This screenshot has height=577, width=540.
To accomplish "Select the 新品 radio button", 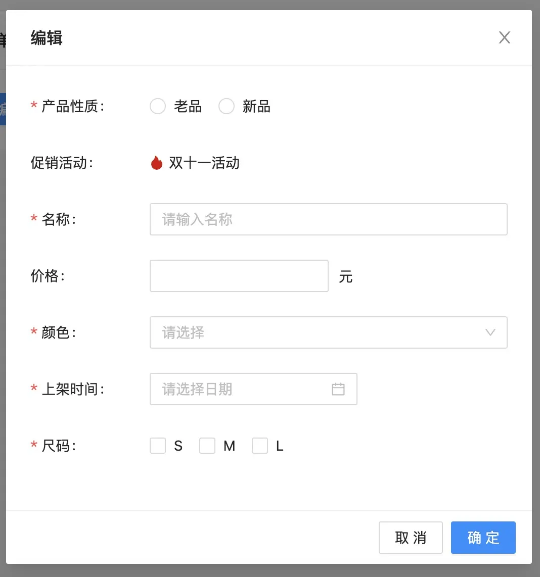I will tap(227, 106).
